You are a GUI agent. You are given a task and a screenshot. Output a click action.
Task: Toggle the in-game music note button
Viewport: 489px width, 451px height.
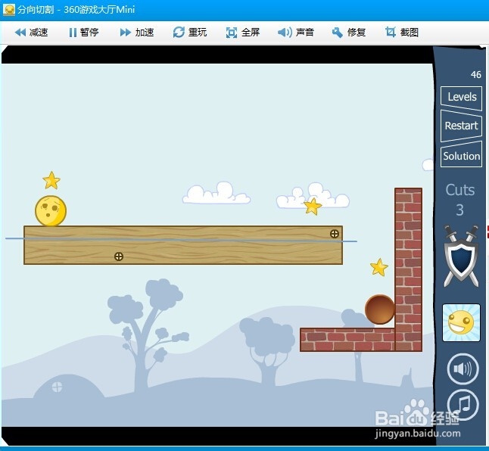tap(463, 405)
